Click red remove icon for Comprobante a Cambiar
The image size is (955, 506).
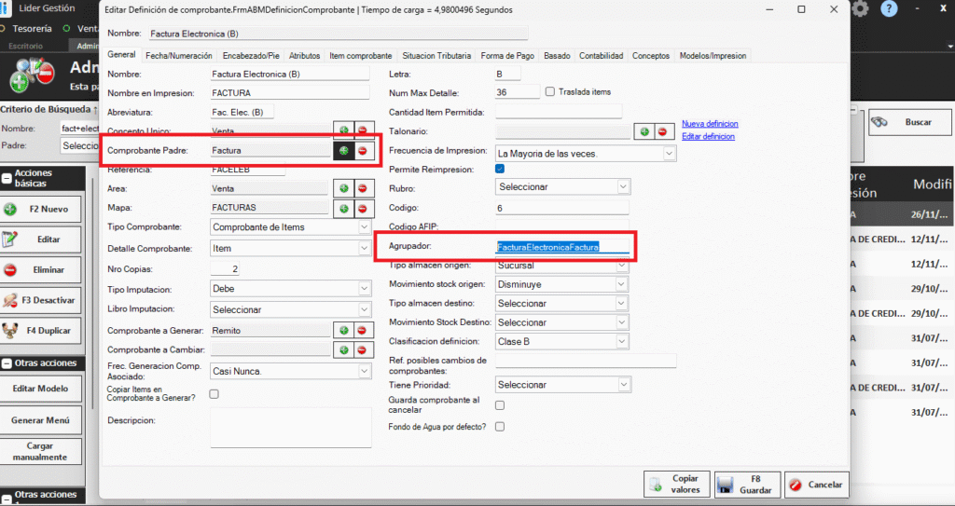(x=364, y=349)
